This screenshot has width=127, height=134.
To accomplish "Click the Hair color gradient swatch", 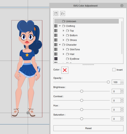I will (x=56, y=54).
